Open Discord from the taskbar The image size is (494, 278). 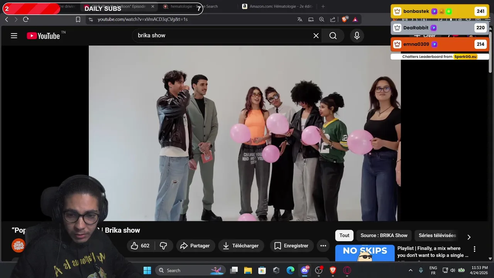(305, 270)
